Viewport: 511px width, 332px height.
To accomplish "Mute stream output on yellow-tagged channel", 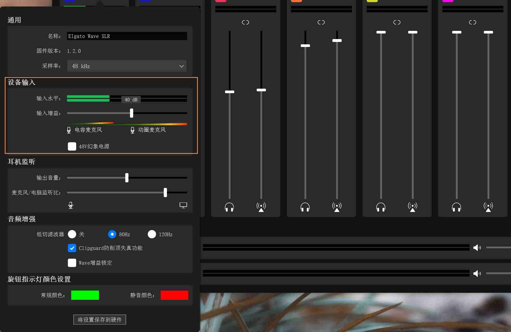I will 413,207.
